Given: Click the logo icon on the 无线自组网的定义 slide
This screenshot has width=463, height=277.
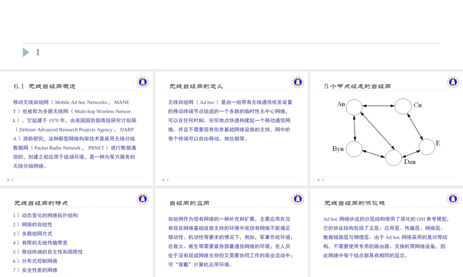Looking at the screenshot, I should tap(298, 82).
